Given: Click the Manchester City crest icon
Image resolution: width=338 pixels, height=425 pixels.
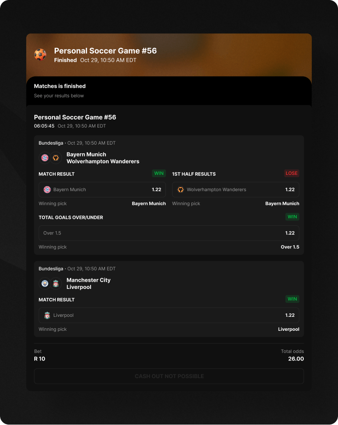Looking at the screenshot, I should point(45,283).
